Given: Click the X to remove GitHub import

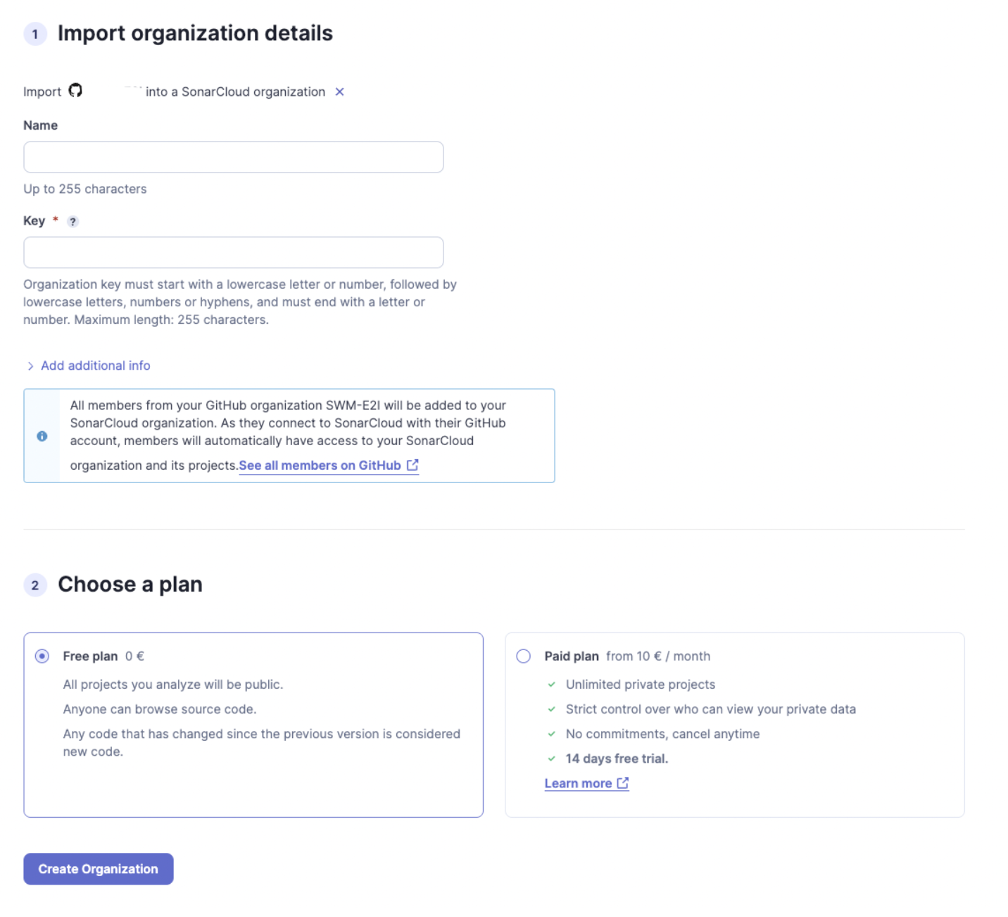Looking at the screenshot, I should [x=339, y=92].
